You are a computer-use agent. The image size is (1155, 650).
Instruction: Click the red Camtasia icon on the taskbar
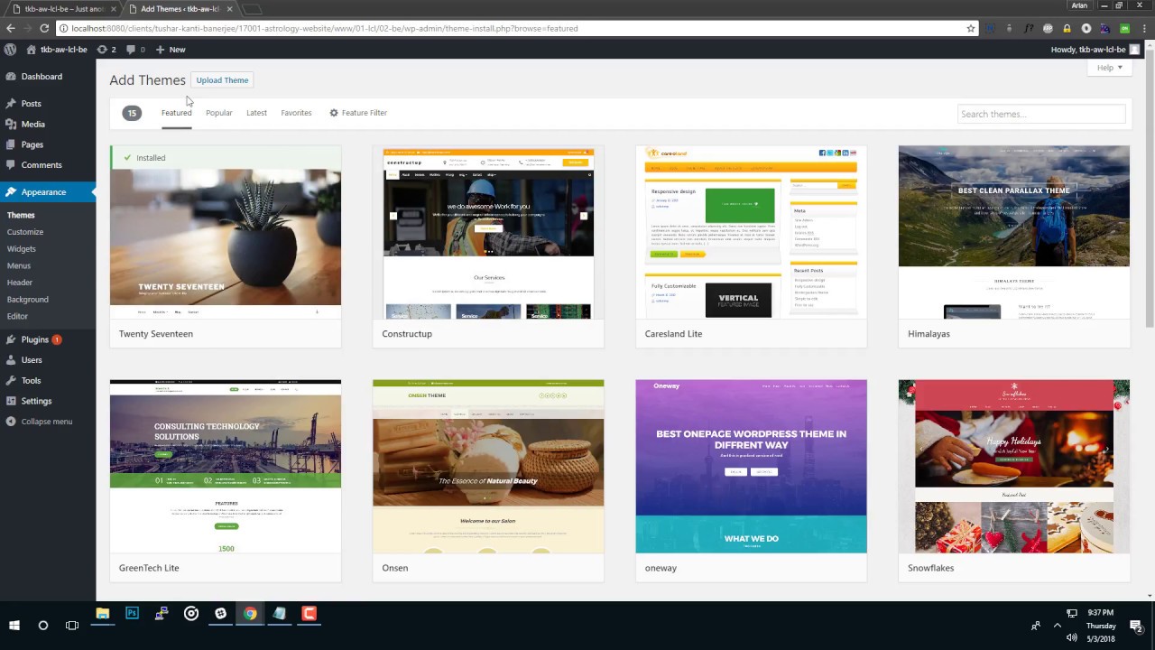(x=309, y=614)
